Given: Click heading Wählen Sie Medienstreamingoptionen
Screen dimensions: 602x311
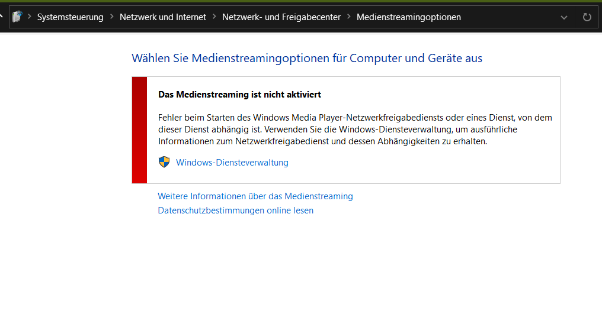Looking at the screenshot, I should (307, 58).
